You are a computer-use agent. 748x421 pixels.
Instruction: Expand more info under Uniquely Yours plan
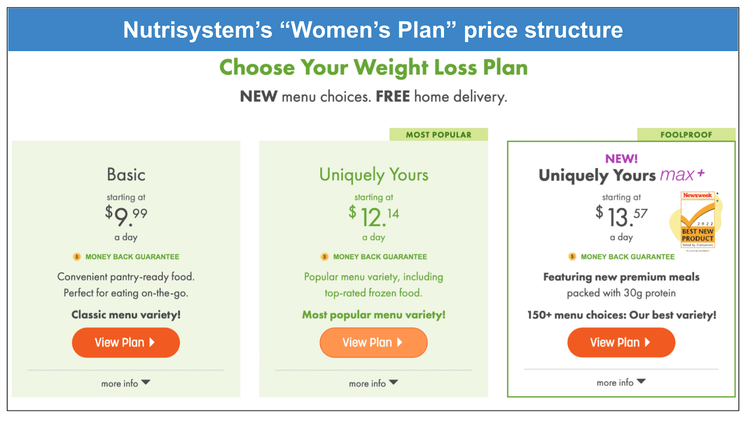tap(374, 383)
